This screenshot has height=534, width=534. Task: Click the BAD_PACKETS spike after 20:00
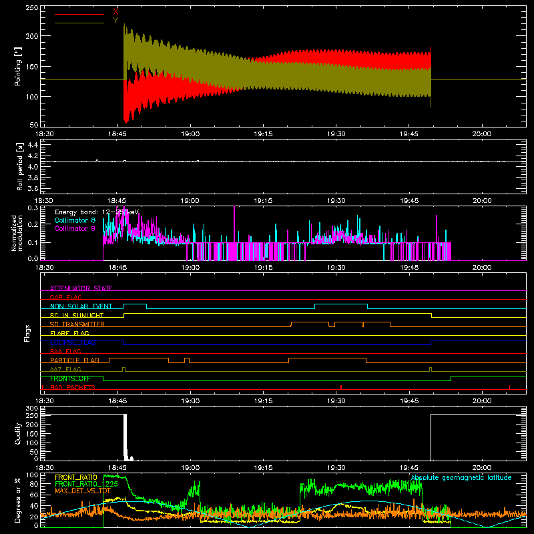(x=509, y=387)
